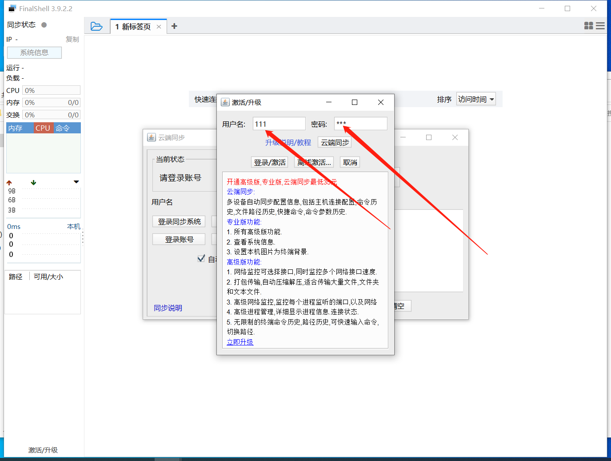The width and height of the screenshot is (611, 461).
Task: Open a new tab with the plus icon
Action: 174,26
